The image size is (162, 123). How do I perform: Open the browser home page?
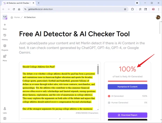19,9
